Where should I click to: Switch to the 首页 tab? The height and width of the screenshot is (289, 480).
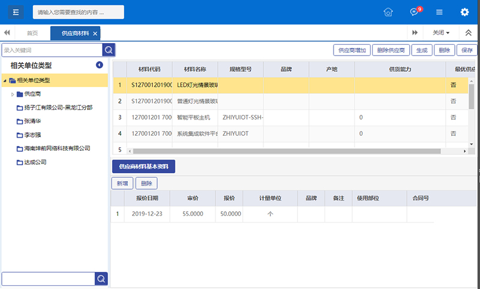[32, 34]
